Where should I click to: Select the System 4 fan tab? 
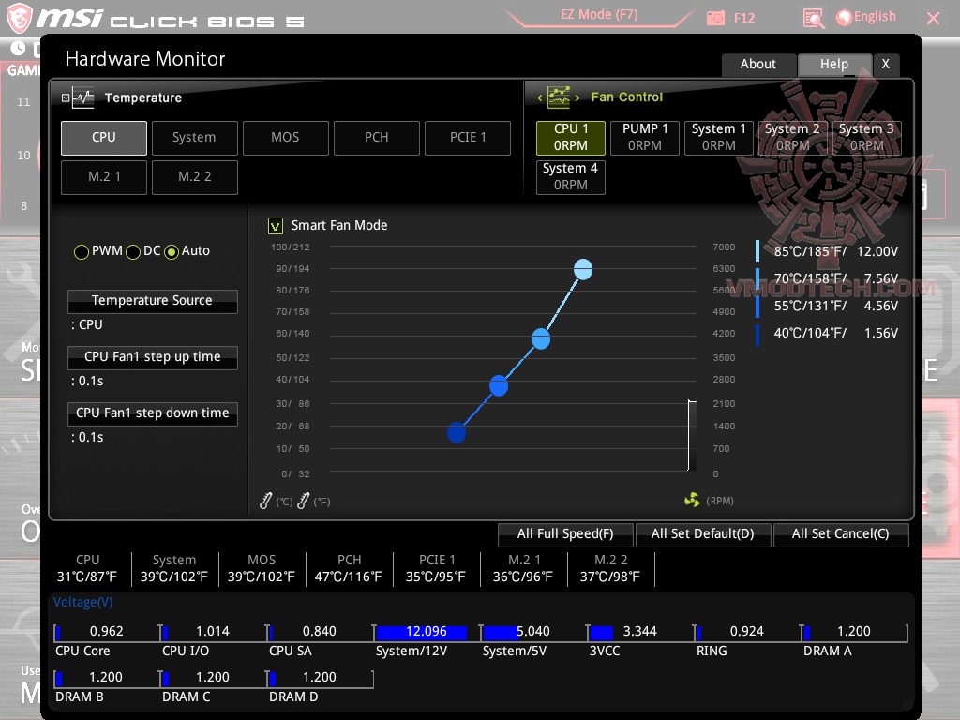pos(571,177)
